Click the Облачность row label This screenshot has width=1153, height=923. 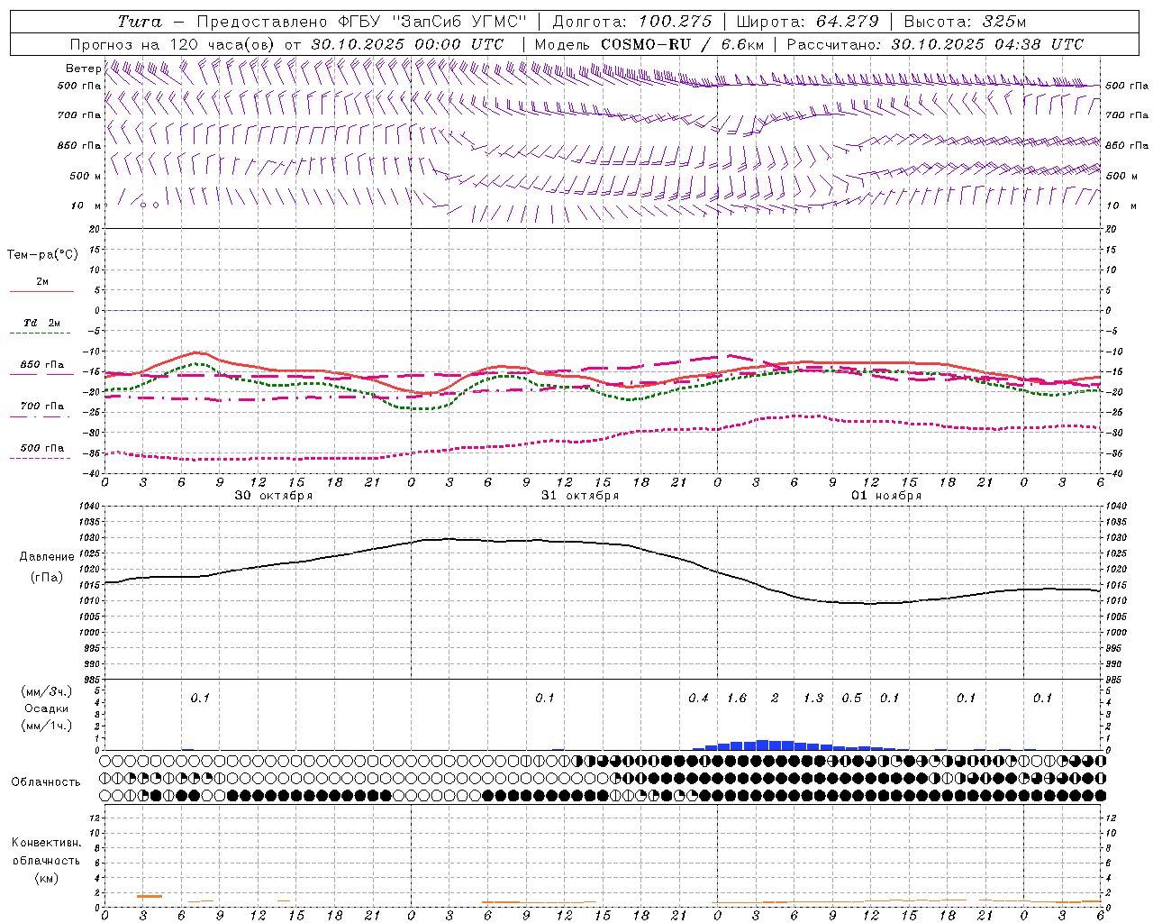[x=46, y=781]
